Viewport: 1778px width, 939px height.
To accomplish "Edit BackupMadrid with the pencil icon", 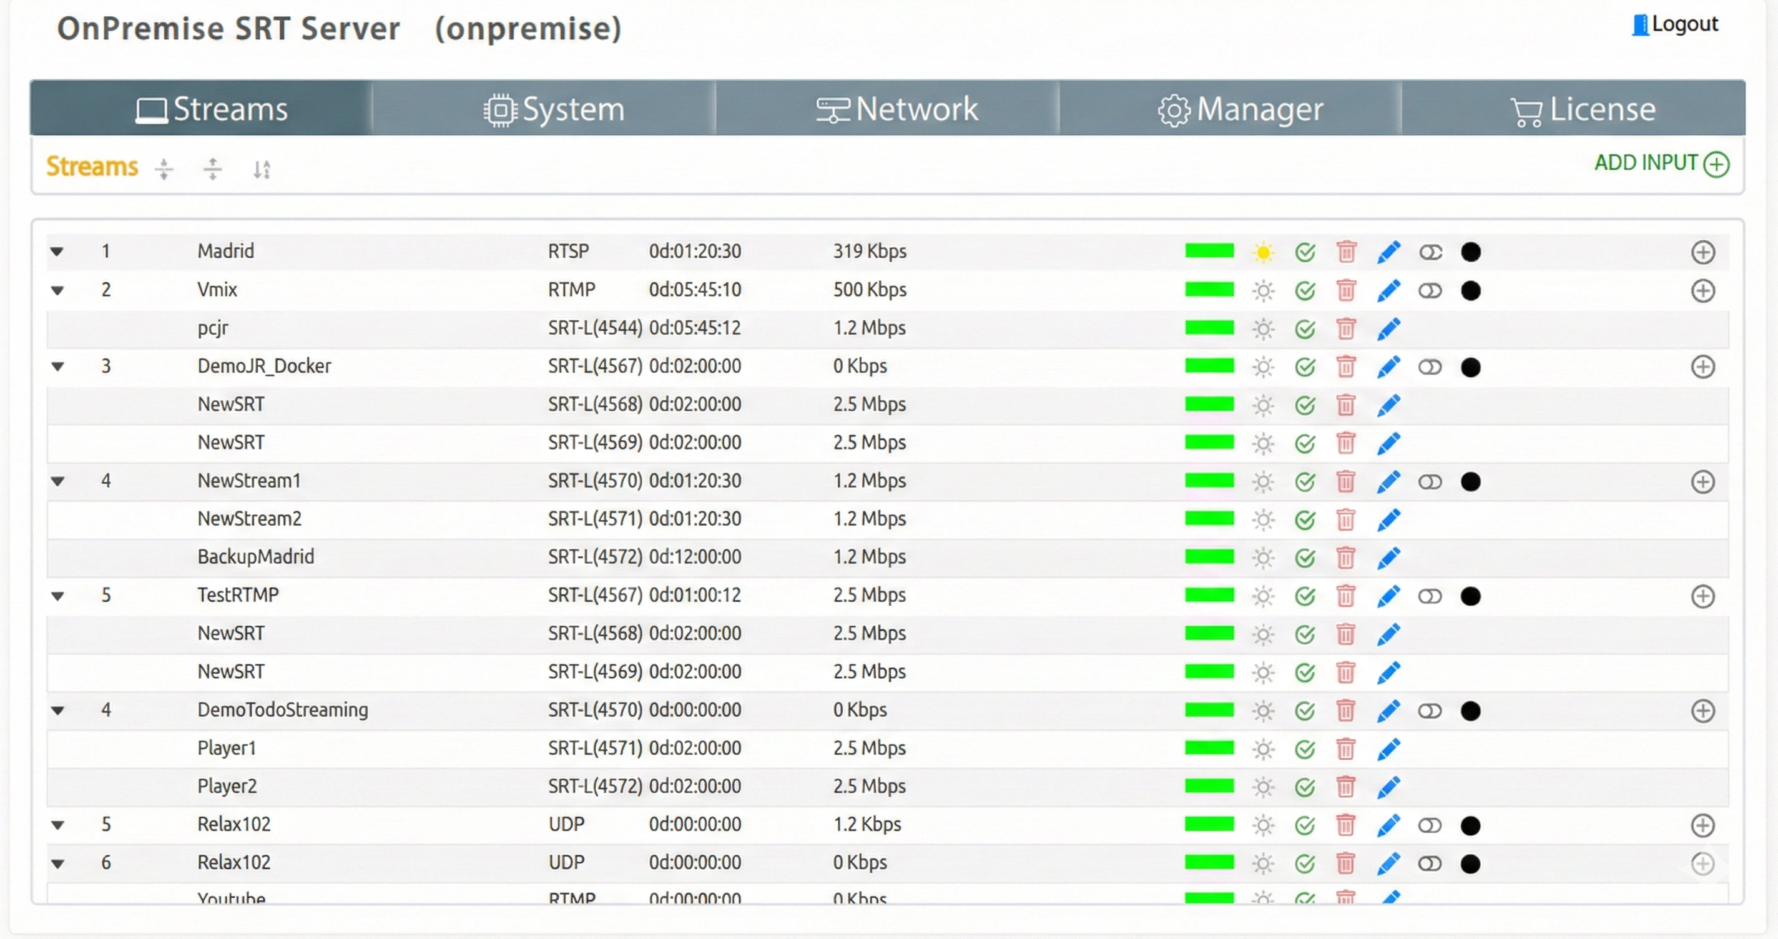I will pos(1388,557).
